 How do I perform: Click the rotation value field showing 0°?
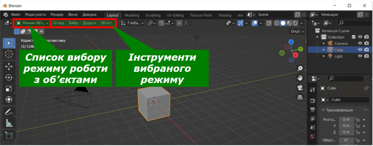click(x=346, y=140)
